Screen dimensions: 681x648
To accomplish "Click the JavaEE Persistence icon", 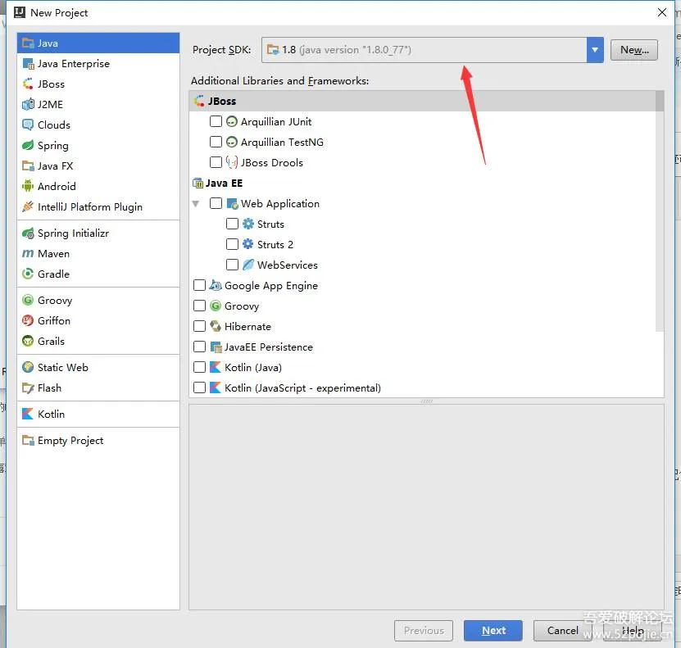I will pos(216,347).
